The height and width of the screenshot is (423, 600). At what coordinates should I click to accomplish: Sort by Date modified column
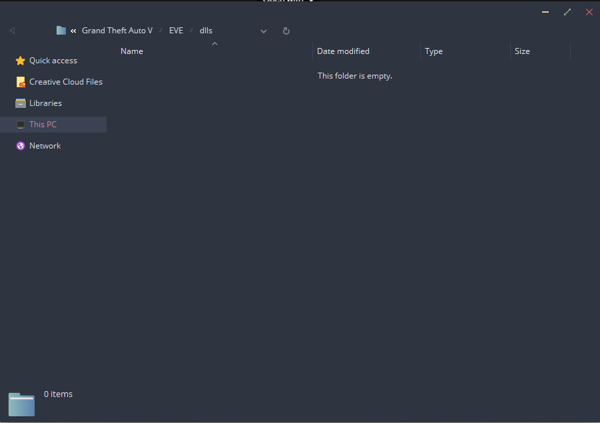343,51
